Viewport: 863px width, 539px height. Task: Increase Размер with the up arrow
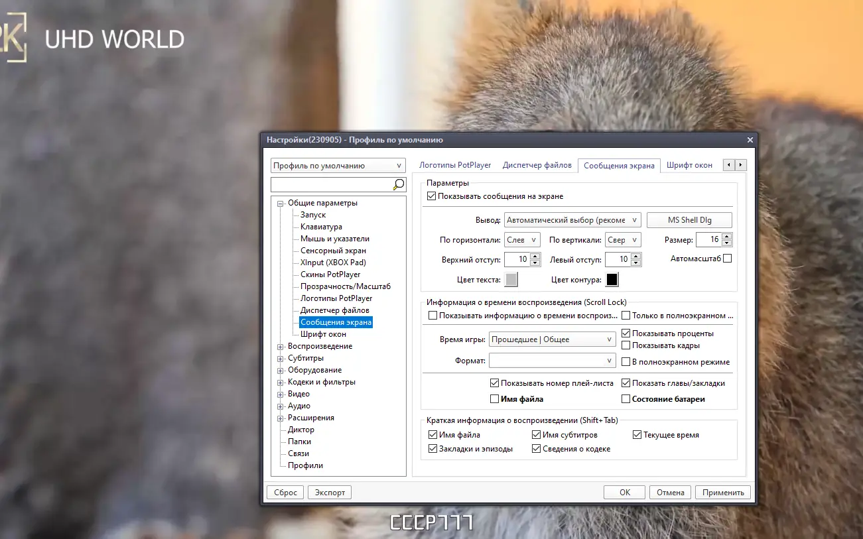click(727, 236)
